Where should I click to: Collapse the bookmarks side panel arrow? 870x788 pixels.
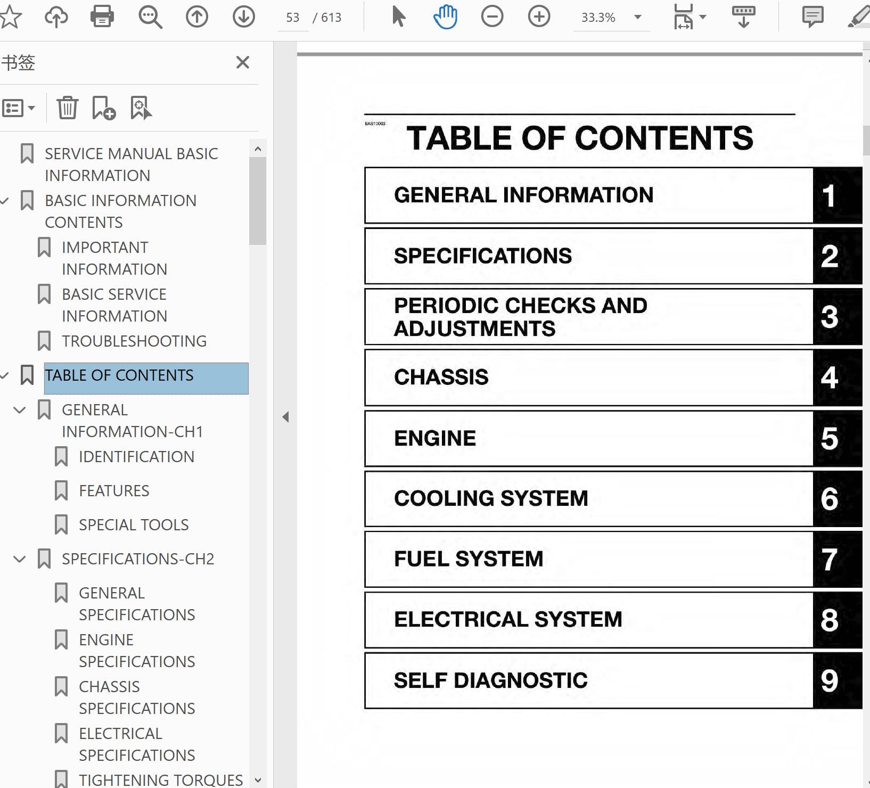[286, 417]
